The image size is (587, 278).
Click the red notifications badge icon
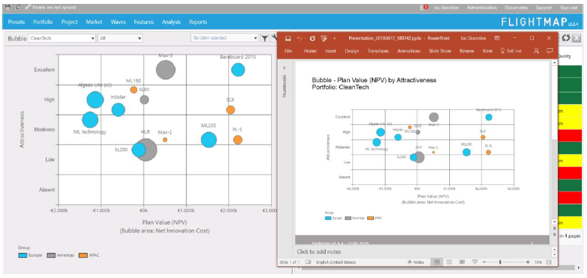[x=424, y=7]
